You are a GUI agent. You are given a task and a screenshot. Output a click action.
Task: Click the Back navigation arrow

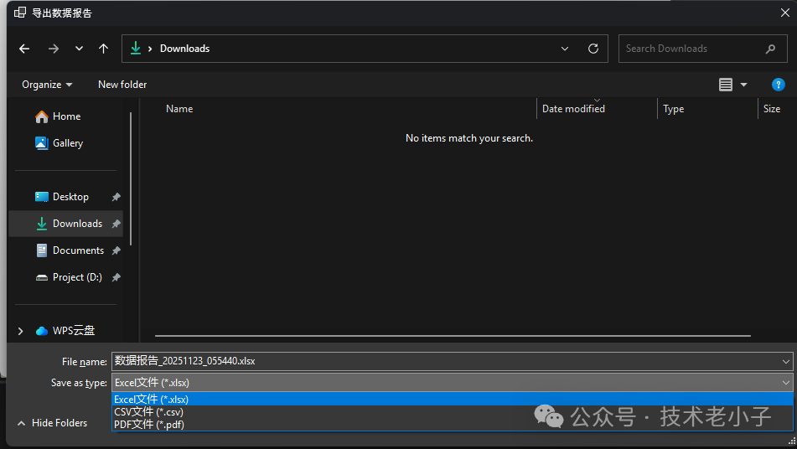[x=24, y=49]
